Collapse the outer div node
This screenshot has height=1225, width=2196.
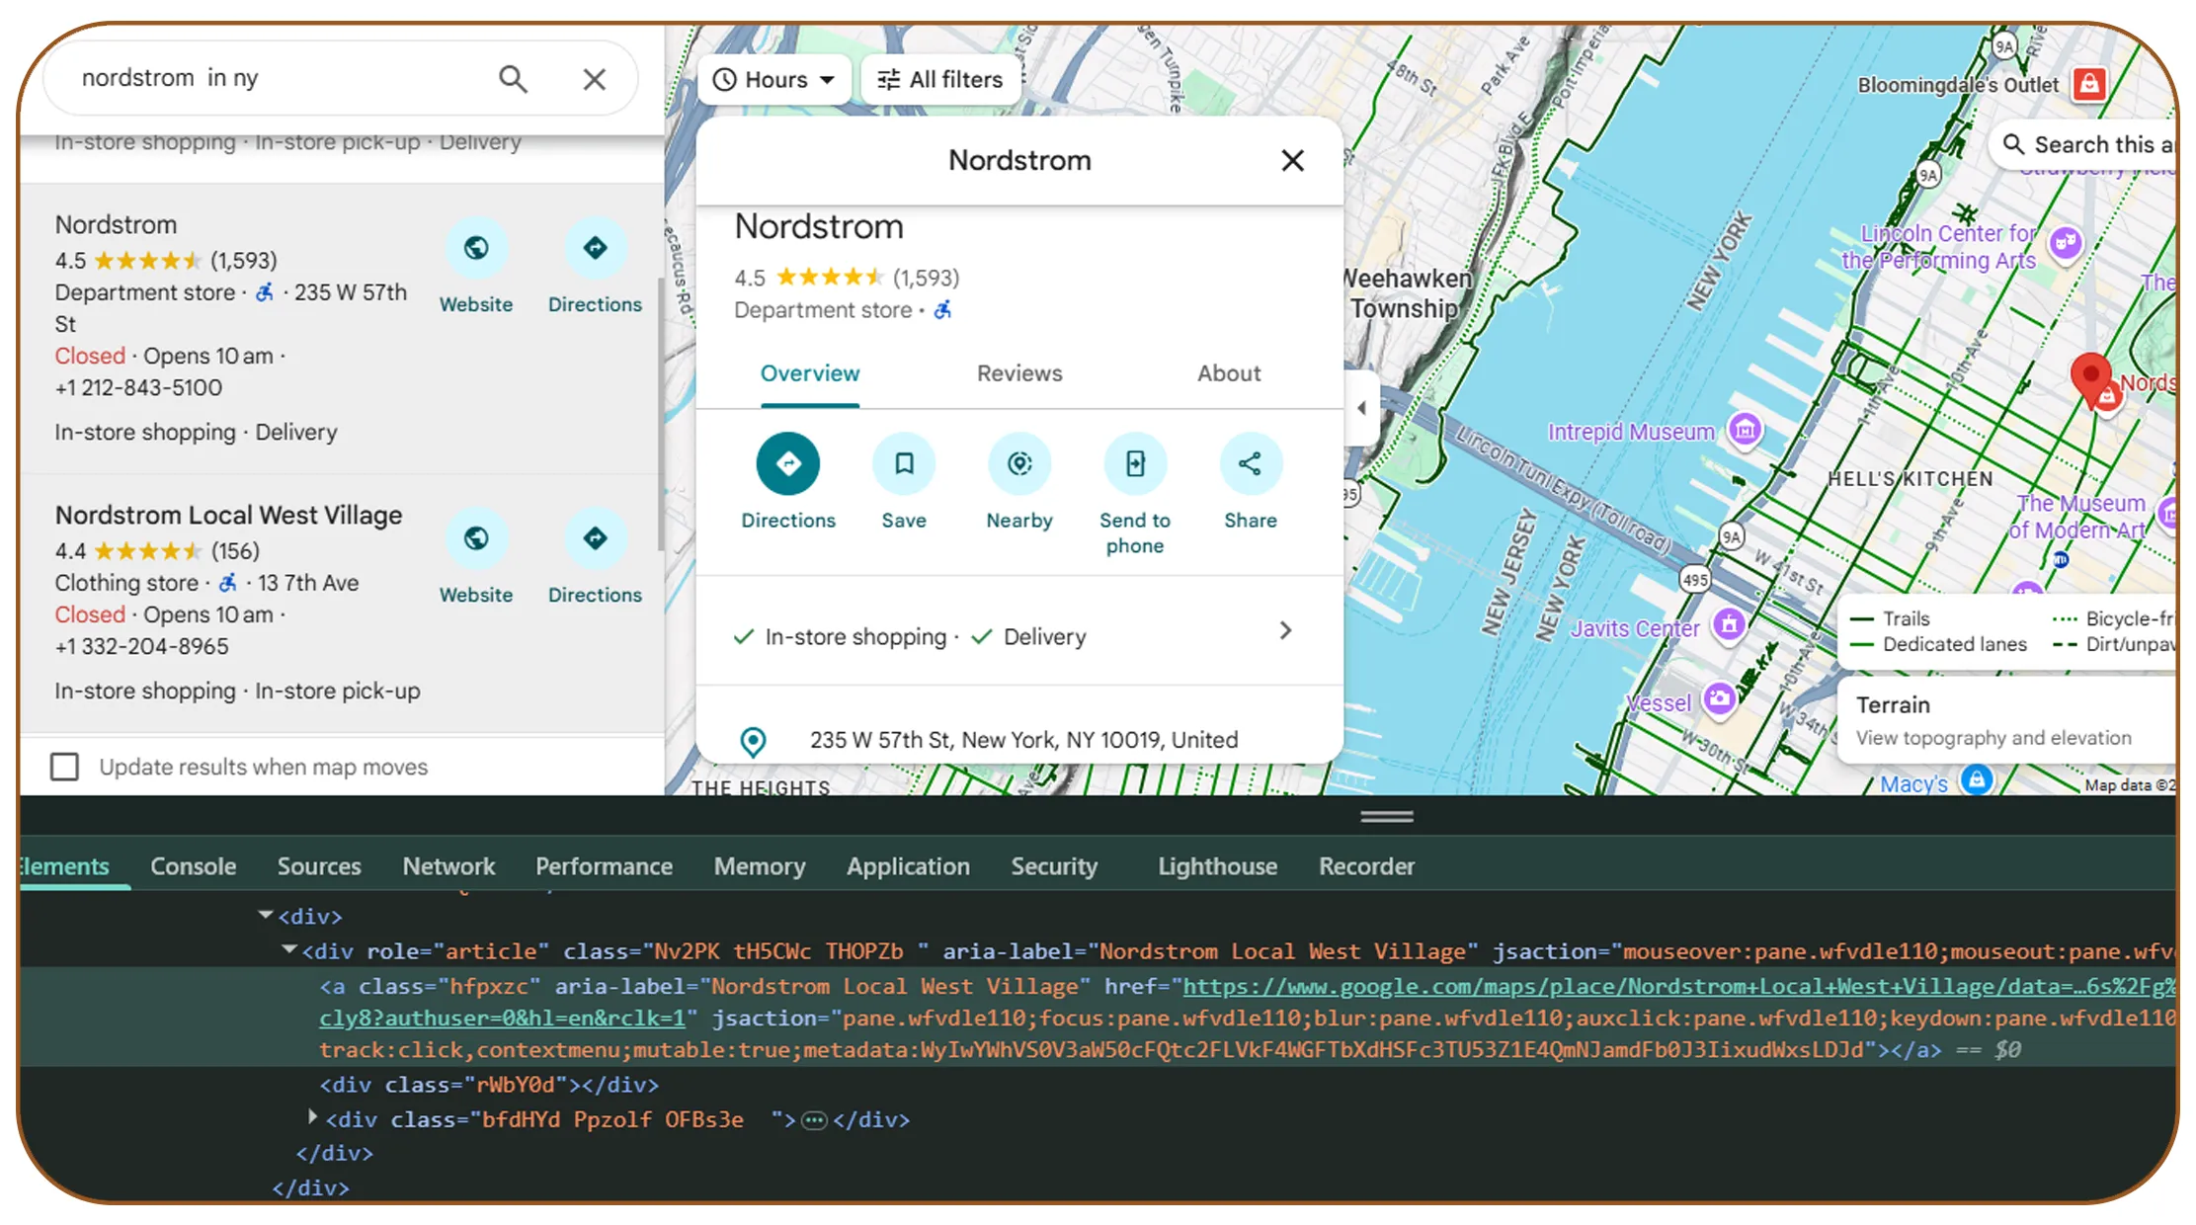pyautogui.click(x=265, y=916)
